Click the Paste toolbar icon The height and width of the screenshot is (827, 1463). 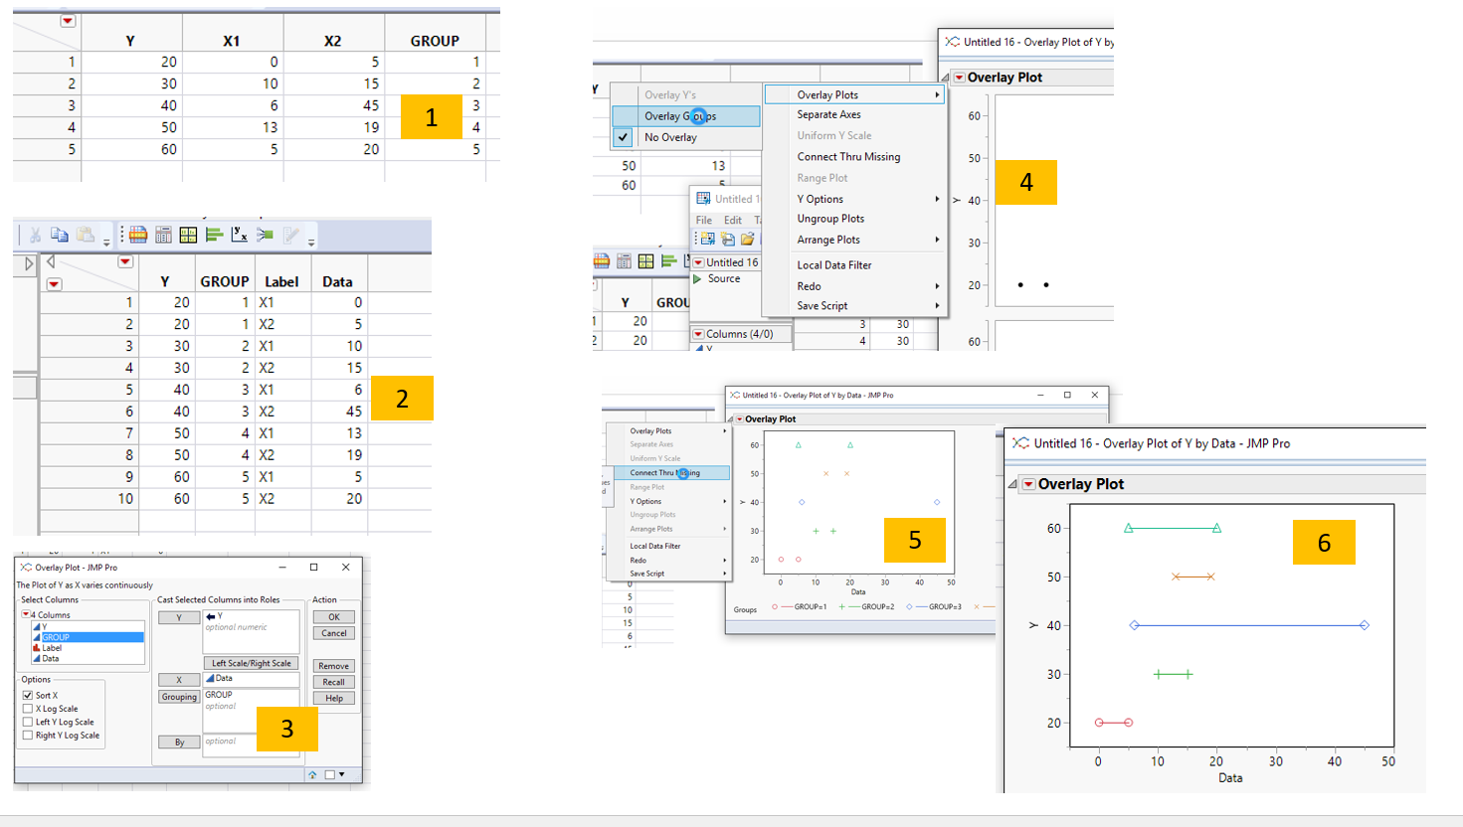(x=85, y=238)
